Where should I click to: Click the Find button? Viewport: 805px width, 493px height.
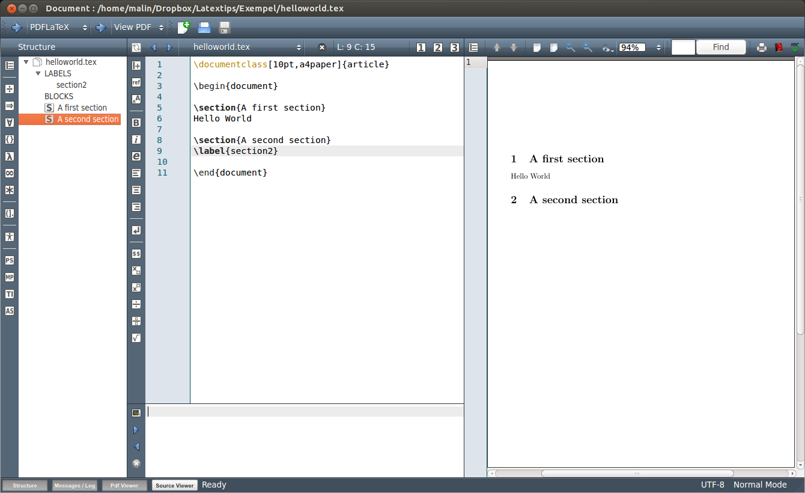point(721,47)
